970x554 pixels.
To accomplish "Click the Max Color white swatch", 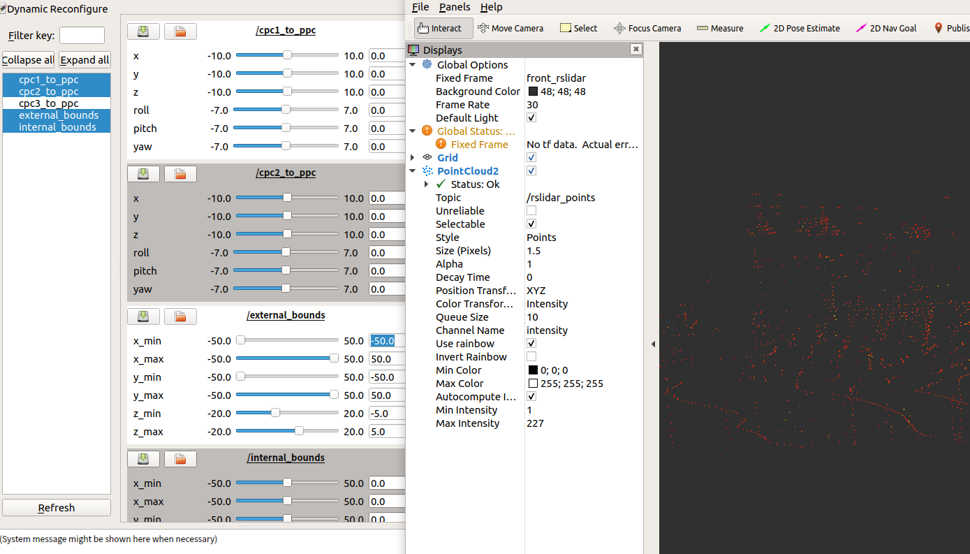I will coord(533,383).
